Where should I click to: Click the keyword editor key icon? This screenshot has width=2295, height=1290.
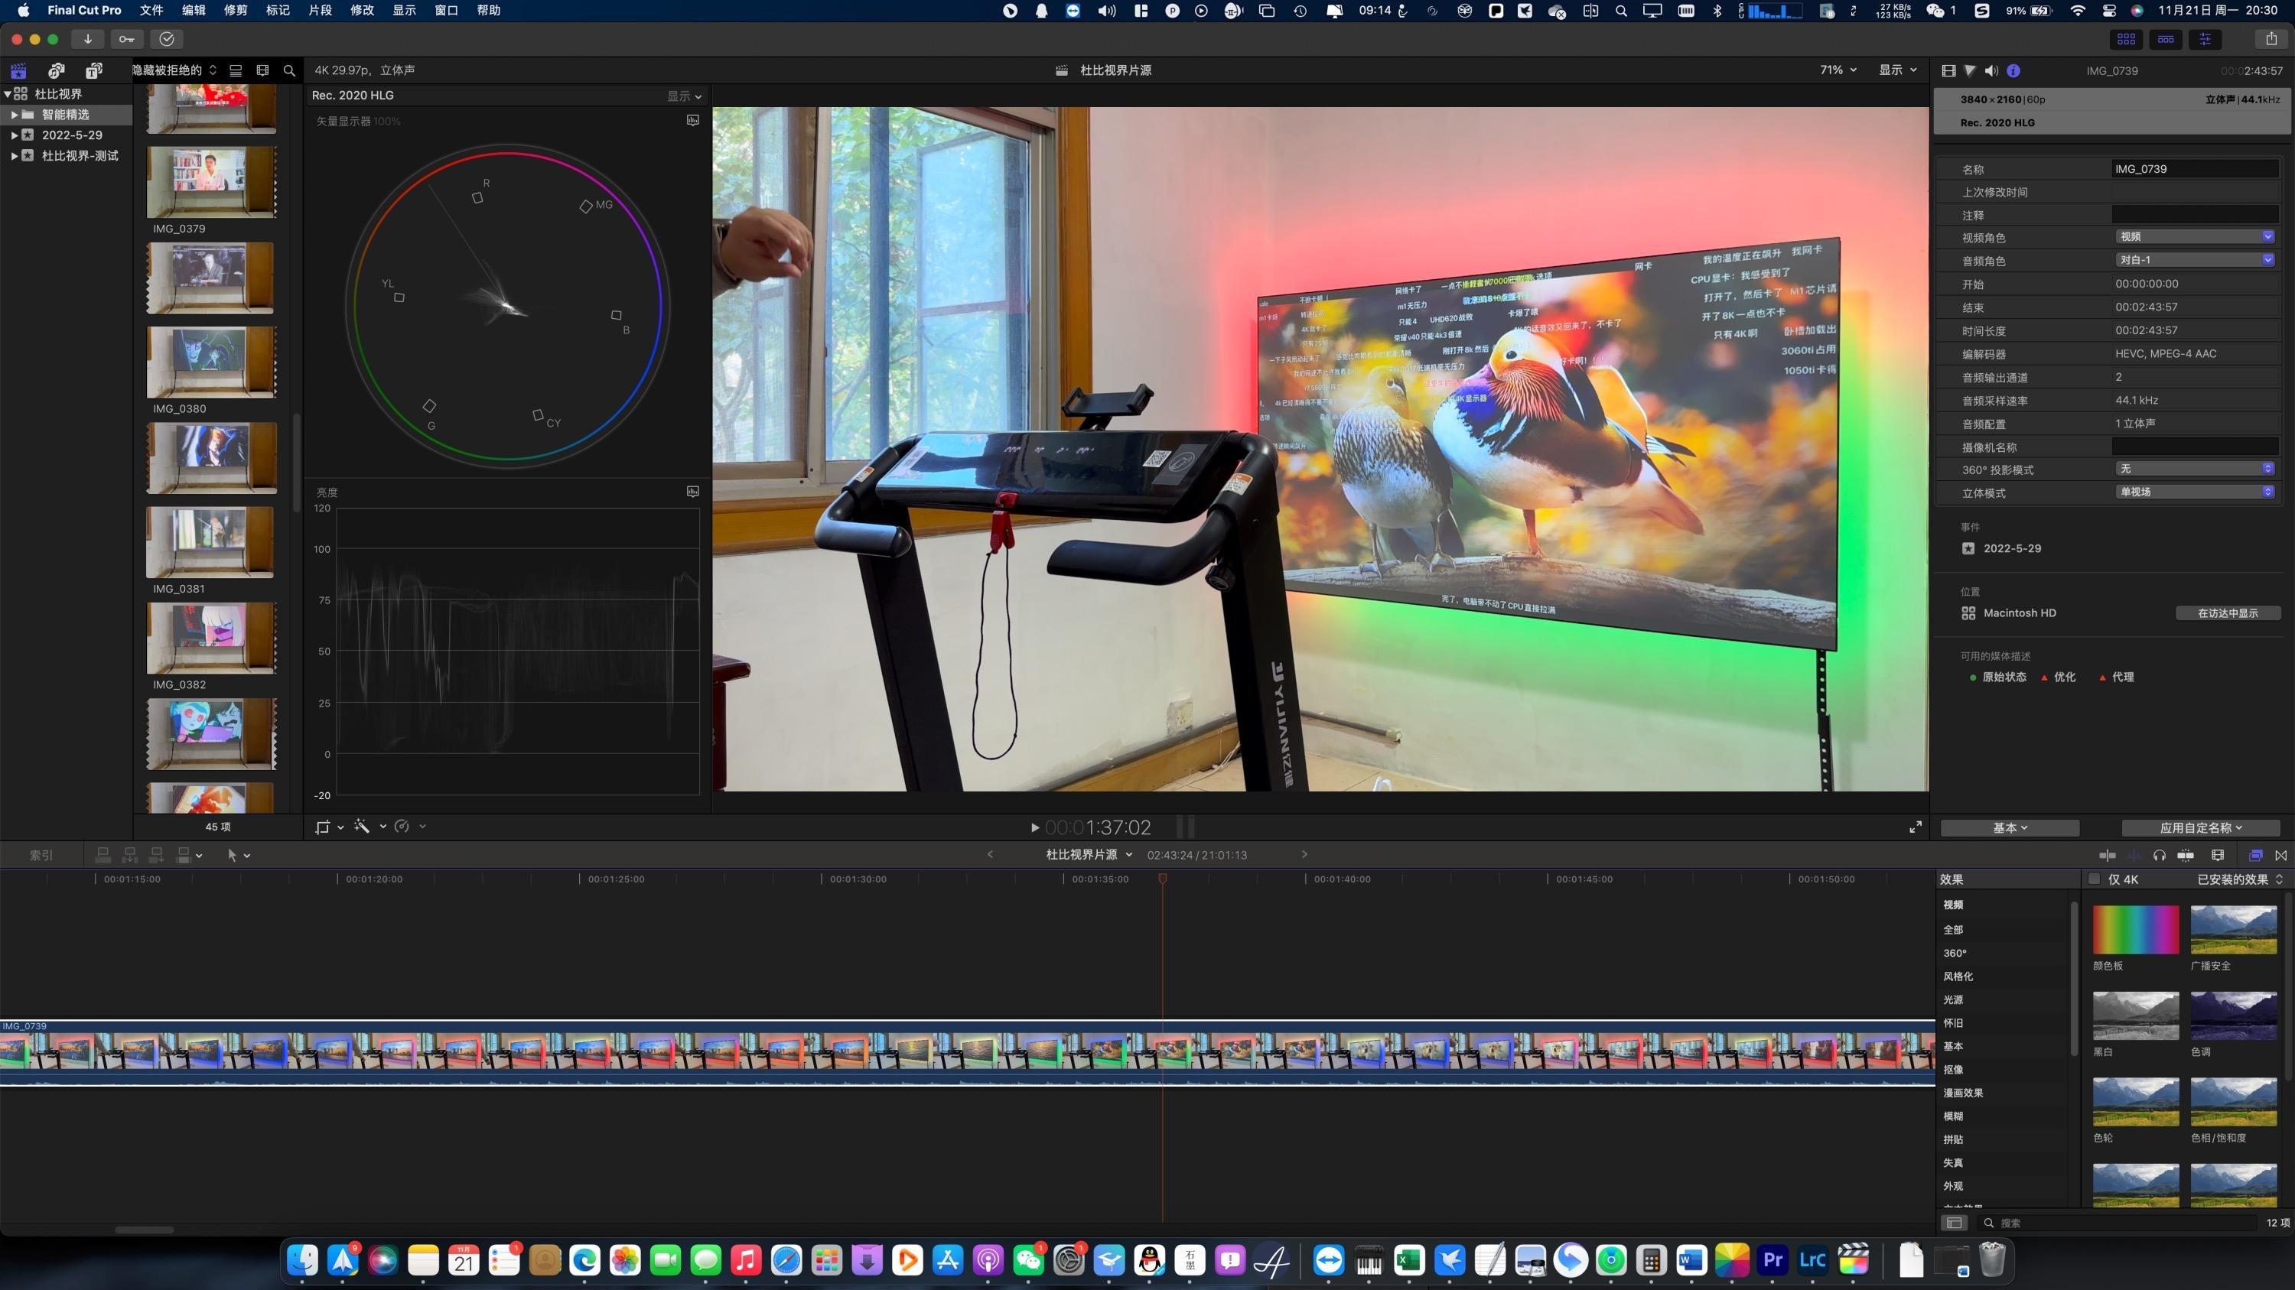(x=126, y=39)
